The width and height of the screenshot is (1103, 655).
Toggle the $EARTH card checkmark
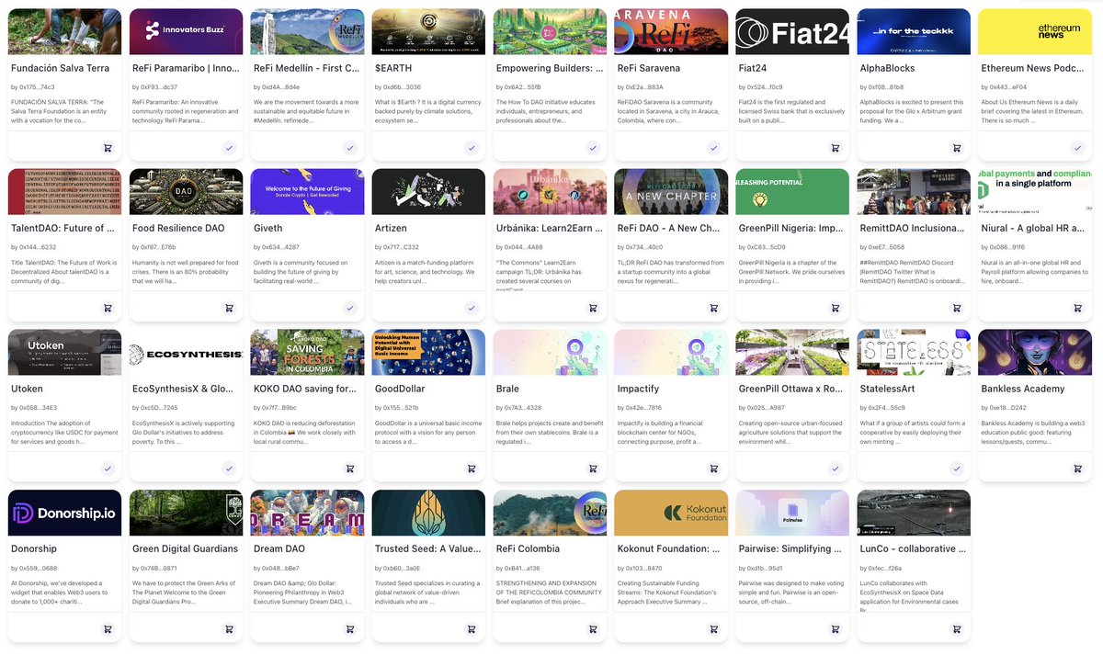tap(472, 148)
